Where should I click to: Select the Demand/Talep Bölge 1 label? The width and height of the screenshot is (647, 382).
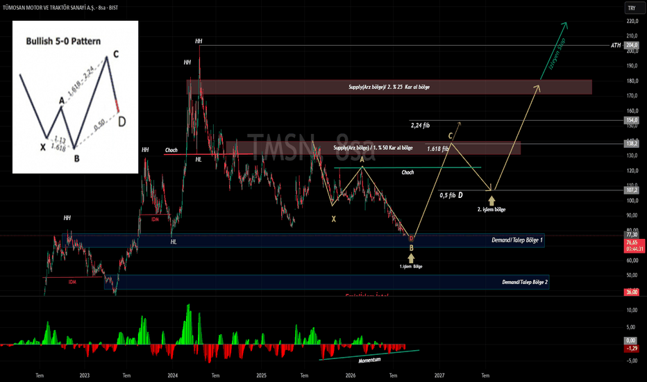[x=517, y=240]
